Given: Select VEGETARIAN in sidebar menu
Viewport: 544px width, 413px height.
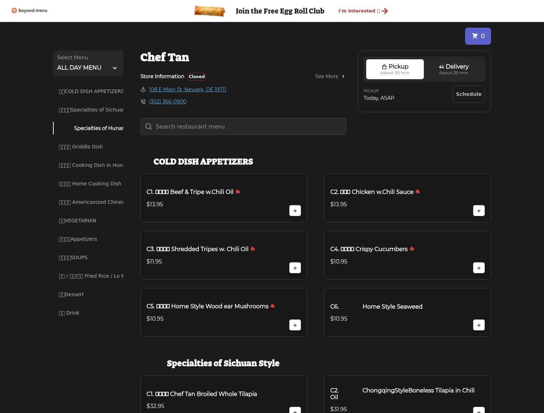Looking at the screenshot, I should tap(78, 221).
